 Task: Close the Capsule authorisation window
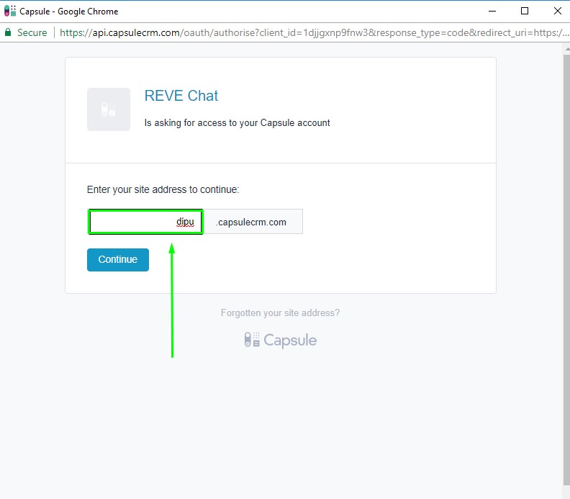point(556,12)
